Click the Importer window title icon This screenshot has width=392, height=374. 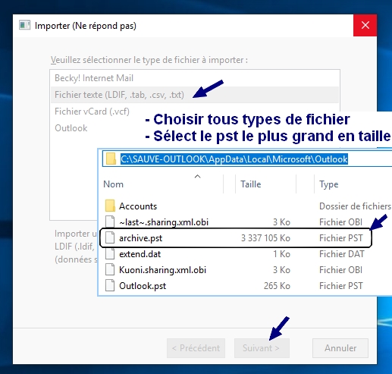[24, 25]
